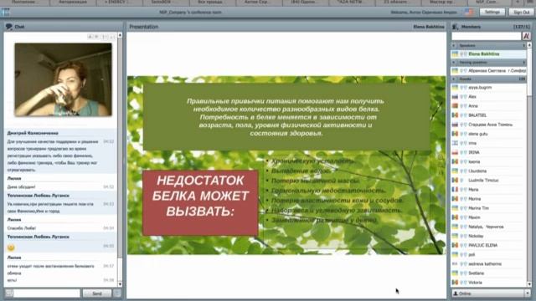Click the flag icon beside BALATSEL
This screenshot has width=536, height=301.
pyautogui.click(x=455, y=115)
